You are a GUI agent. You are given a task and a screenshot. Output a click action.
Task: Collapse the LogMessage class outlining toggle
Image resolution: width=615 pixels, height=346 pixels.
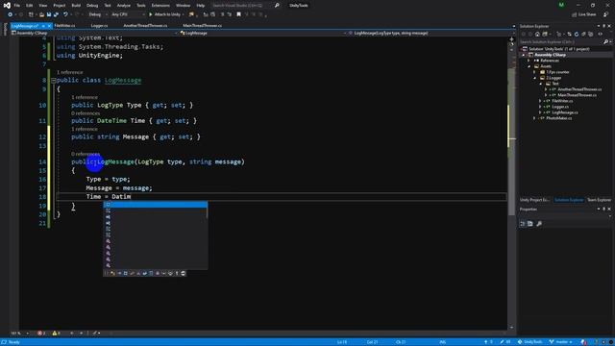point(54,81)
